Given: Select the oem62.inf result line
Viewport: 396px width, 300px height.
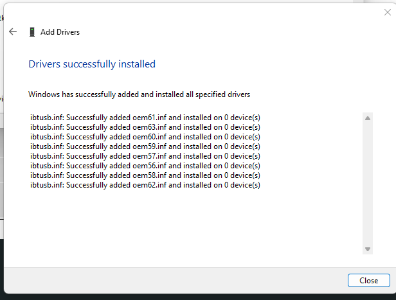Looking at the screenshot, I should pyautogui.click(x=145, y=185).
